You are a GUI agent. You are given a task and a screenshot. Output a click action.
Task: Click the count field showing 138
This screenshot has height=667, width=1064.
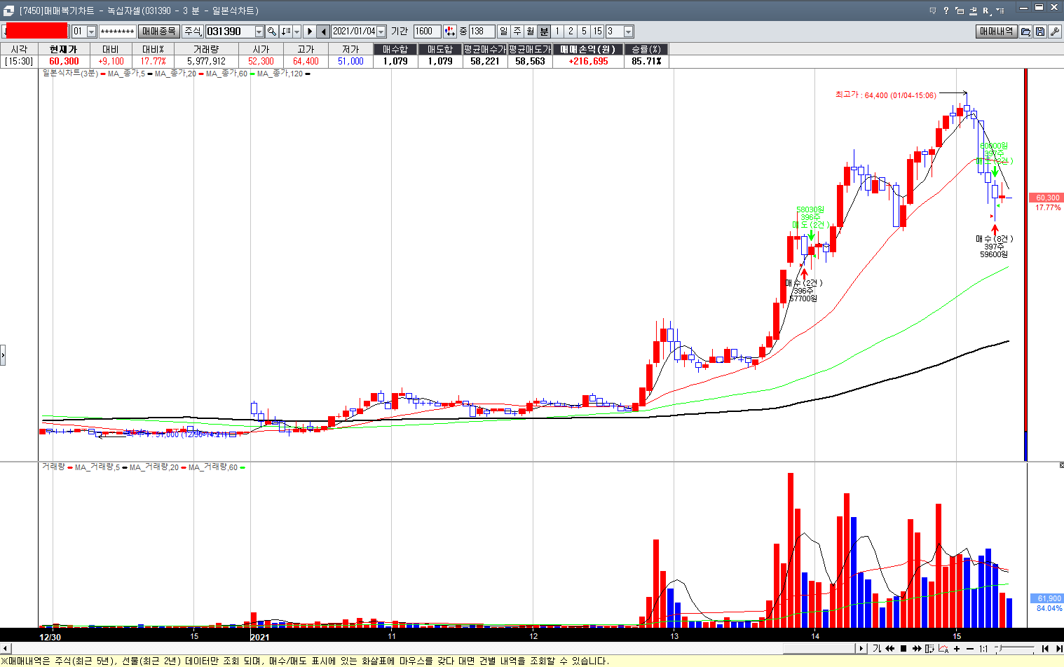pos(482,32)
